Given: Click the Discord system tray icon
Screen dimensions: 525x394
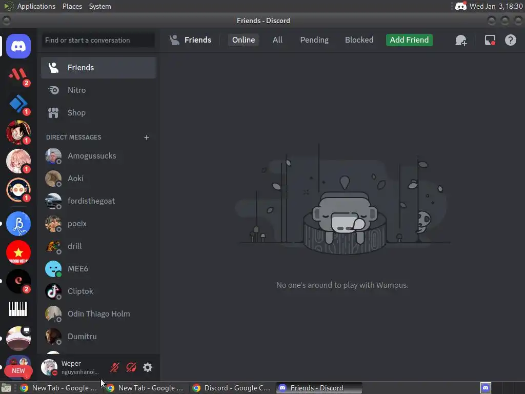Looking at the screenshot, I should [x=461, y=6].
